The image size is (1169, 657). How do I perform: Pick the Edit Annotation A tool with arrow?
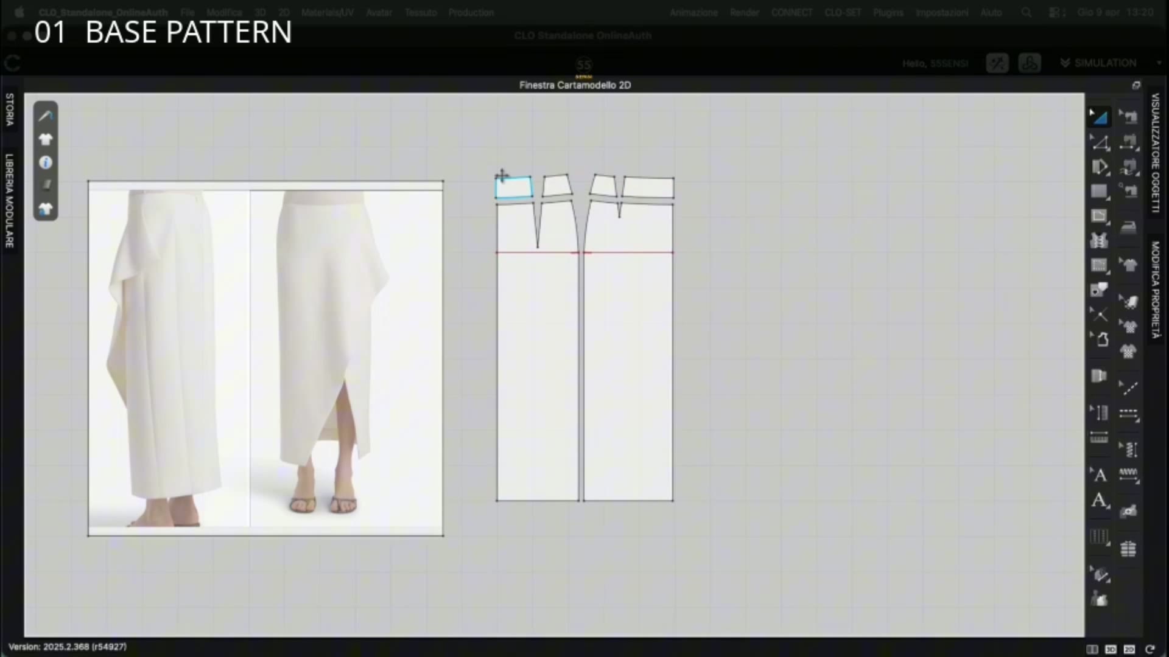click(x=1100, y=474)
